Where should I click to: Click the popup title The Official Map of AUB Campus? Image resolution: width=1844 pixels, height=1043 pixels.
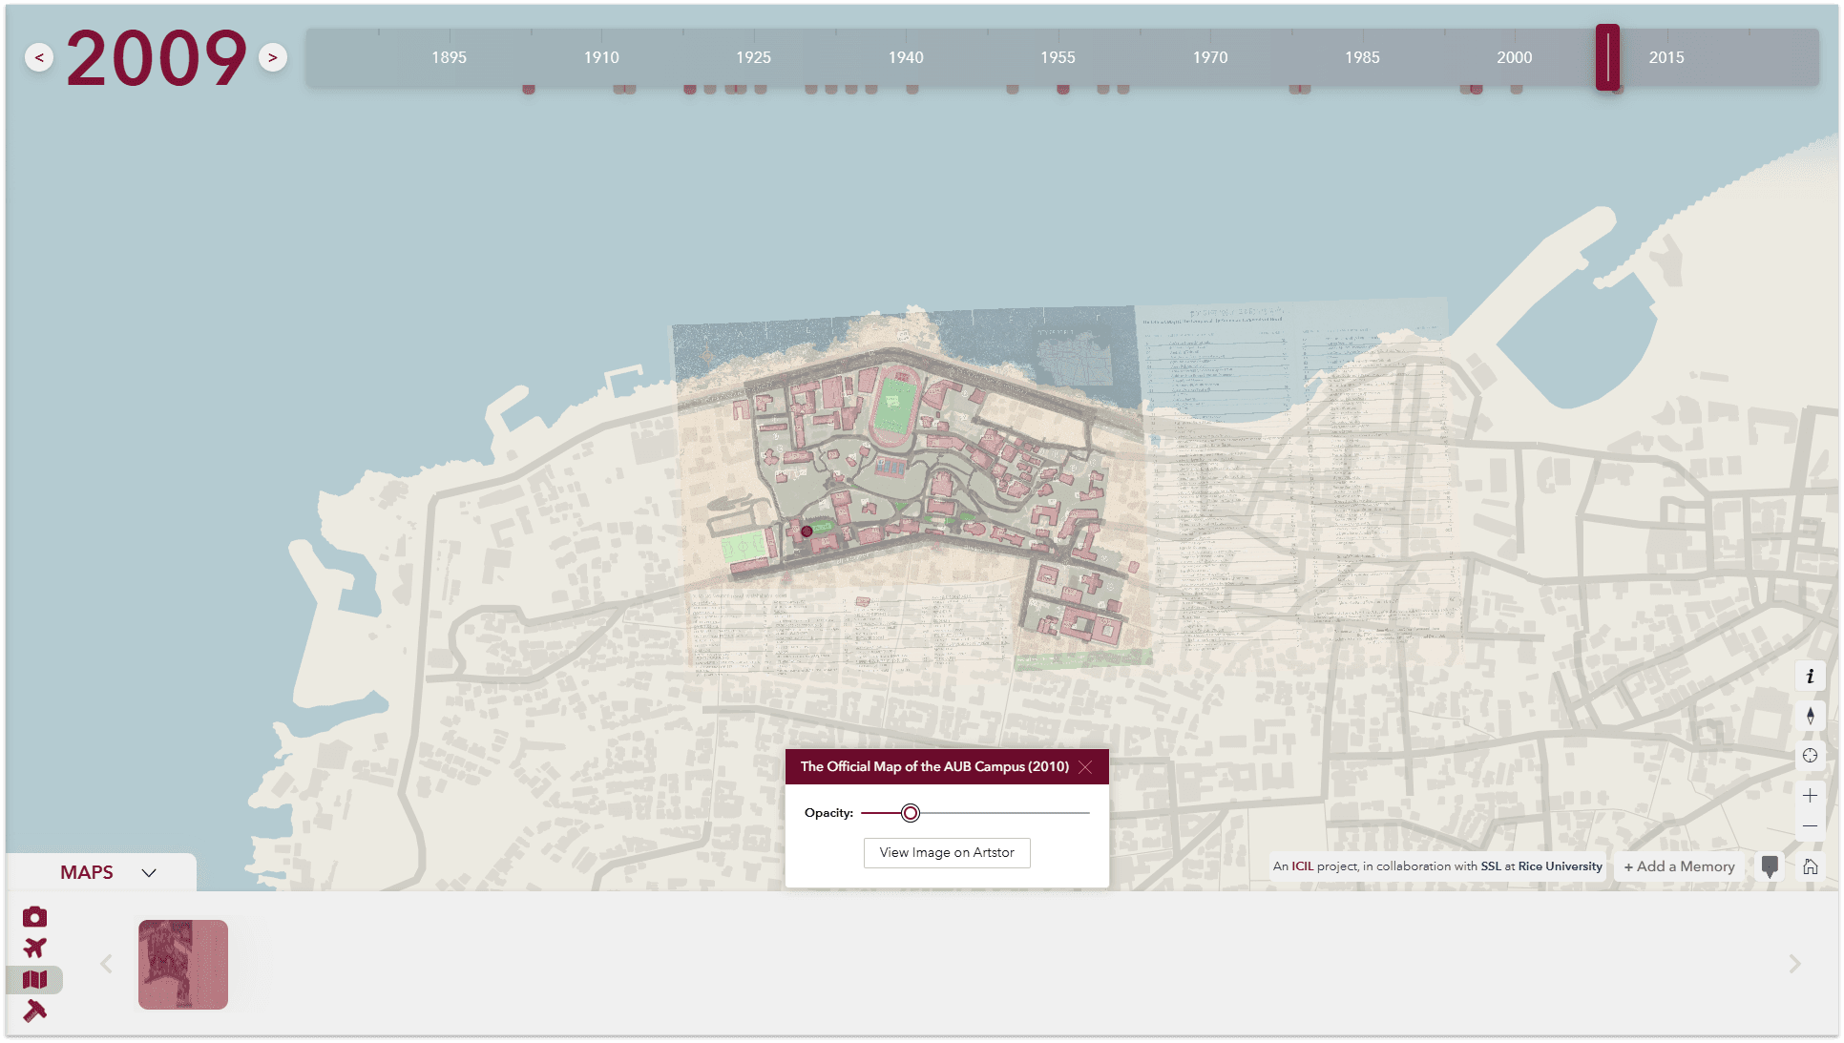(x=934, y=766)
